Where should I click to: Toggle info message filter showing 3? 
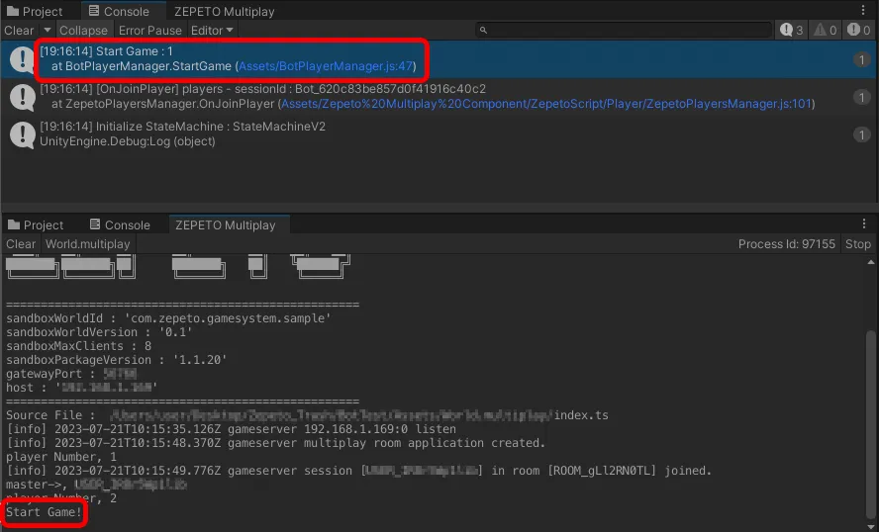pos(792,31)
